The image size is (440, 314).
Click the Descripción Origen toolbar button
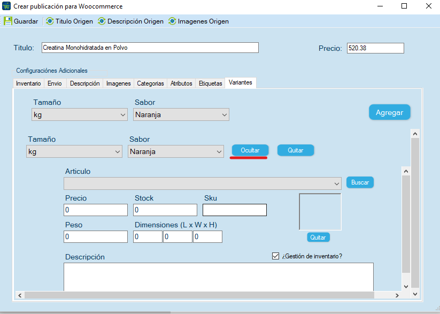[130, 21]
